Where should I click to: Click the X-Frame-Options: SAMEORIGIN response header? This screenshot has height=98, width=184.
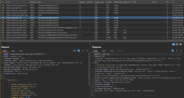coord(109,89)
